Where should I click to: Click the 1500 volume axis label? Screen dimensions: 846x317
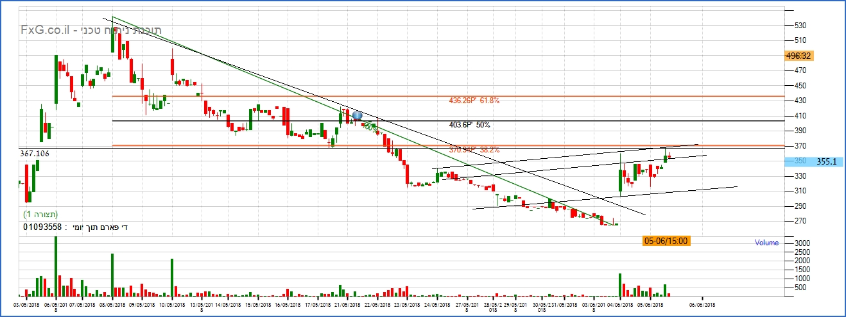click(802, 270)
